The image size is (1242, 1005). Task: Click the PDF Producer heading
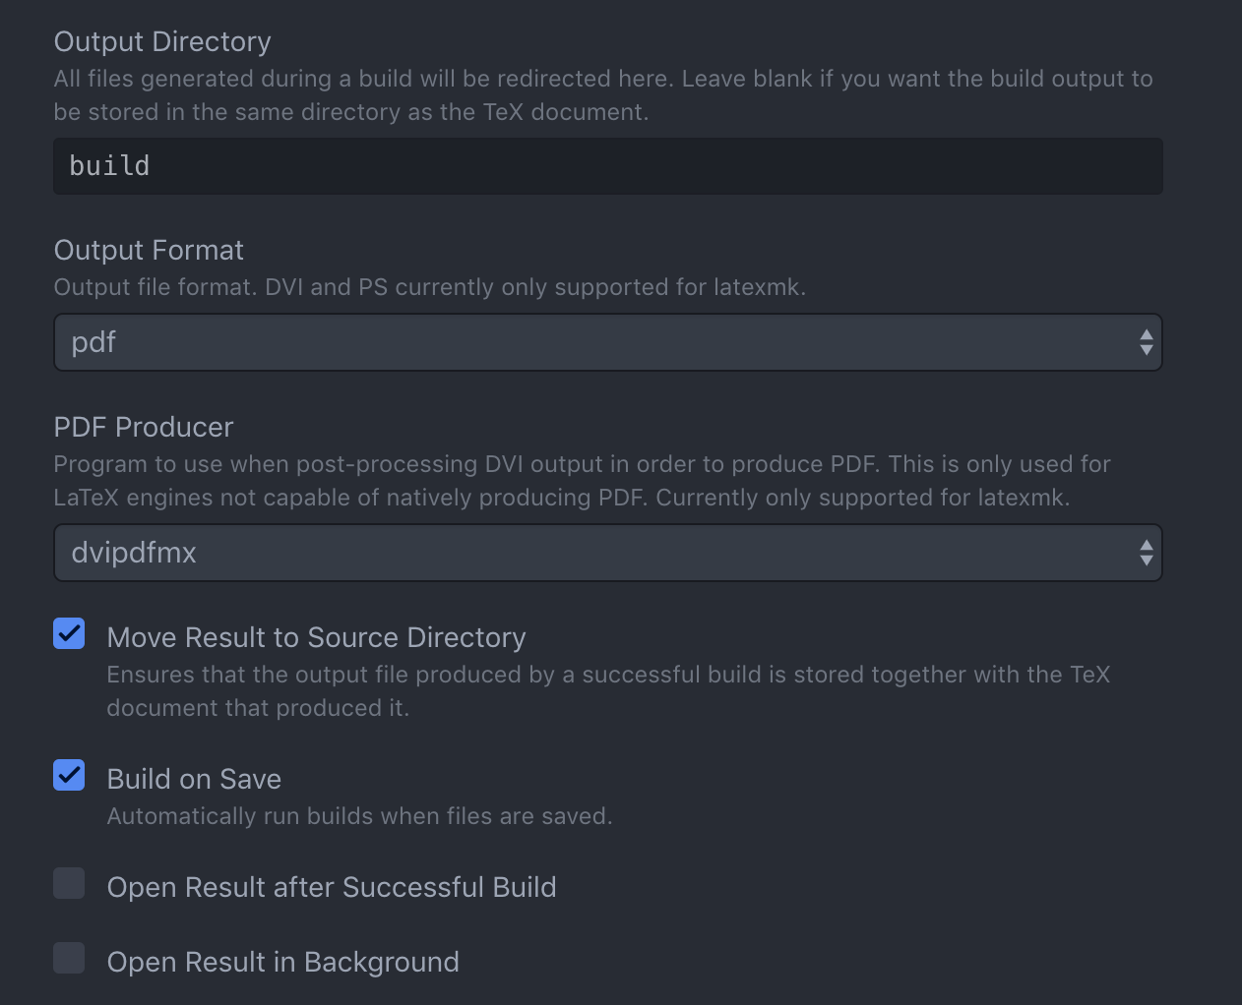tap(144, 427)
